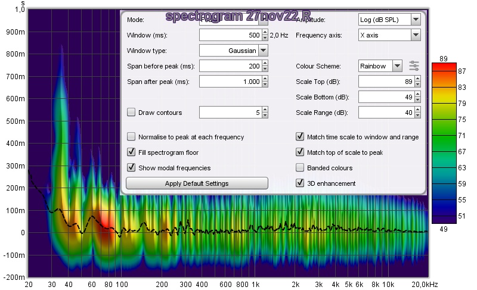Uncheck Match top of scale to peak
The height and width of the screenshot is (290, 477).
coord(300,152)
